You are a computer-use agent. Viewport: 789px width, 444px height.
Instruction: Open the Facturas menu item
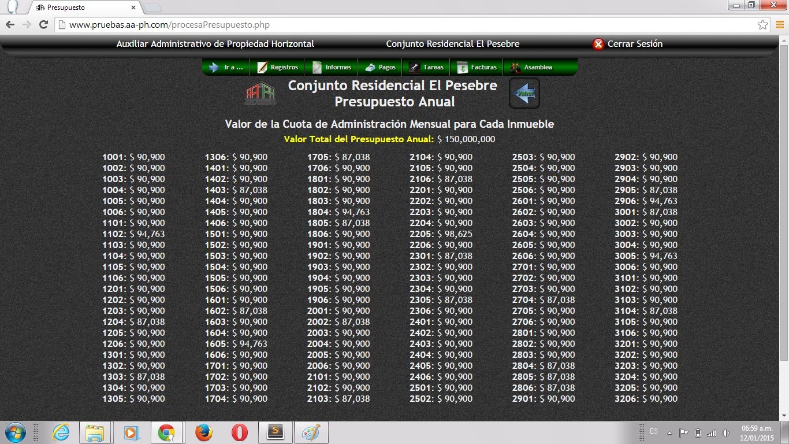pyautogui.click(x=477, y=68)
